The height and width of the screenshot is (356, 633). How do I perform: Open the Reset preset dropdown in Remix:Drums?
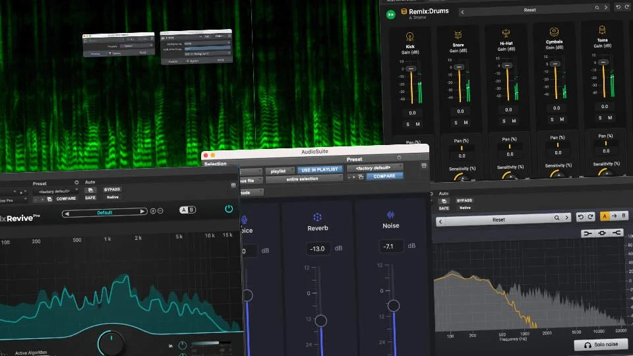tap(529, 10)
